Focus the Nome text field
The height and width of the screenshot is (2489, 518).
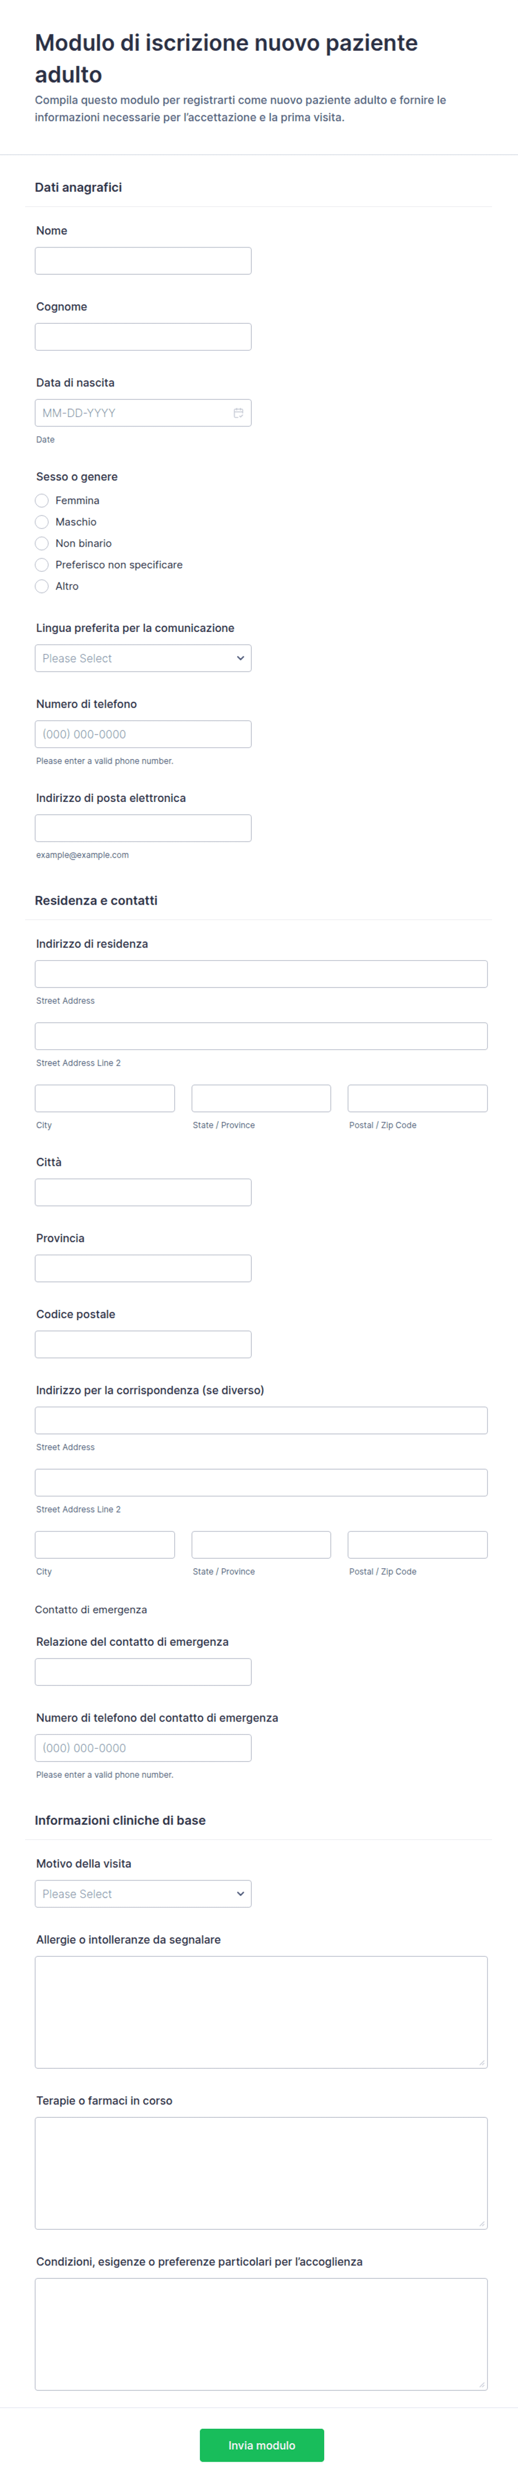coord(143,261)
